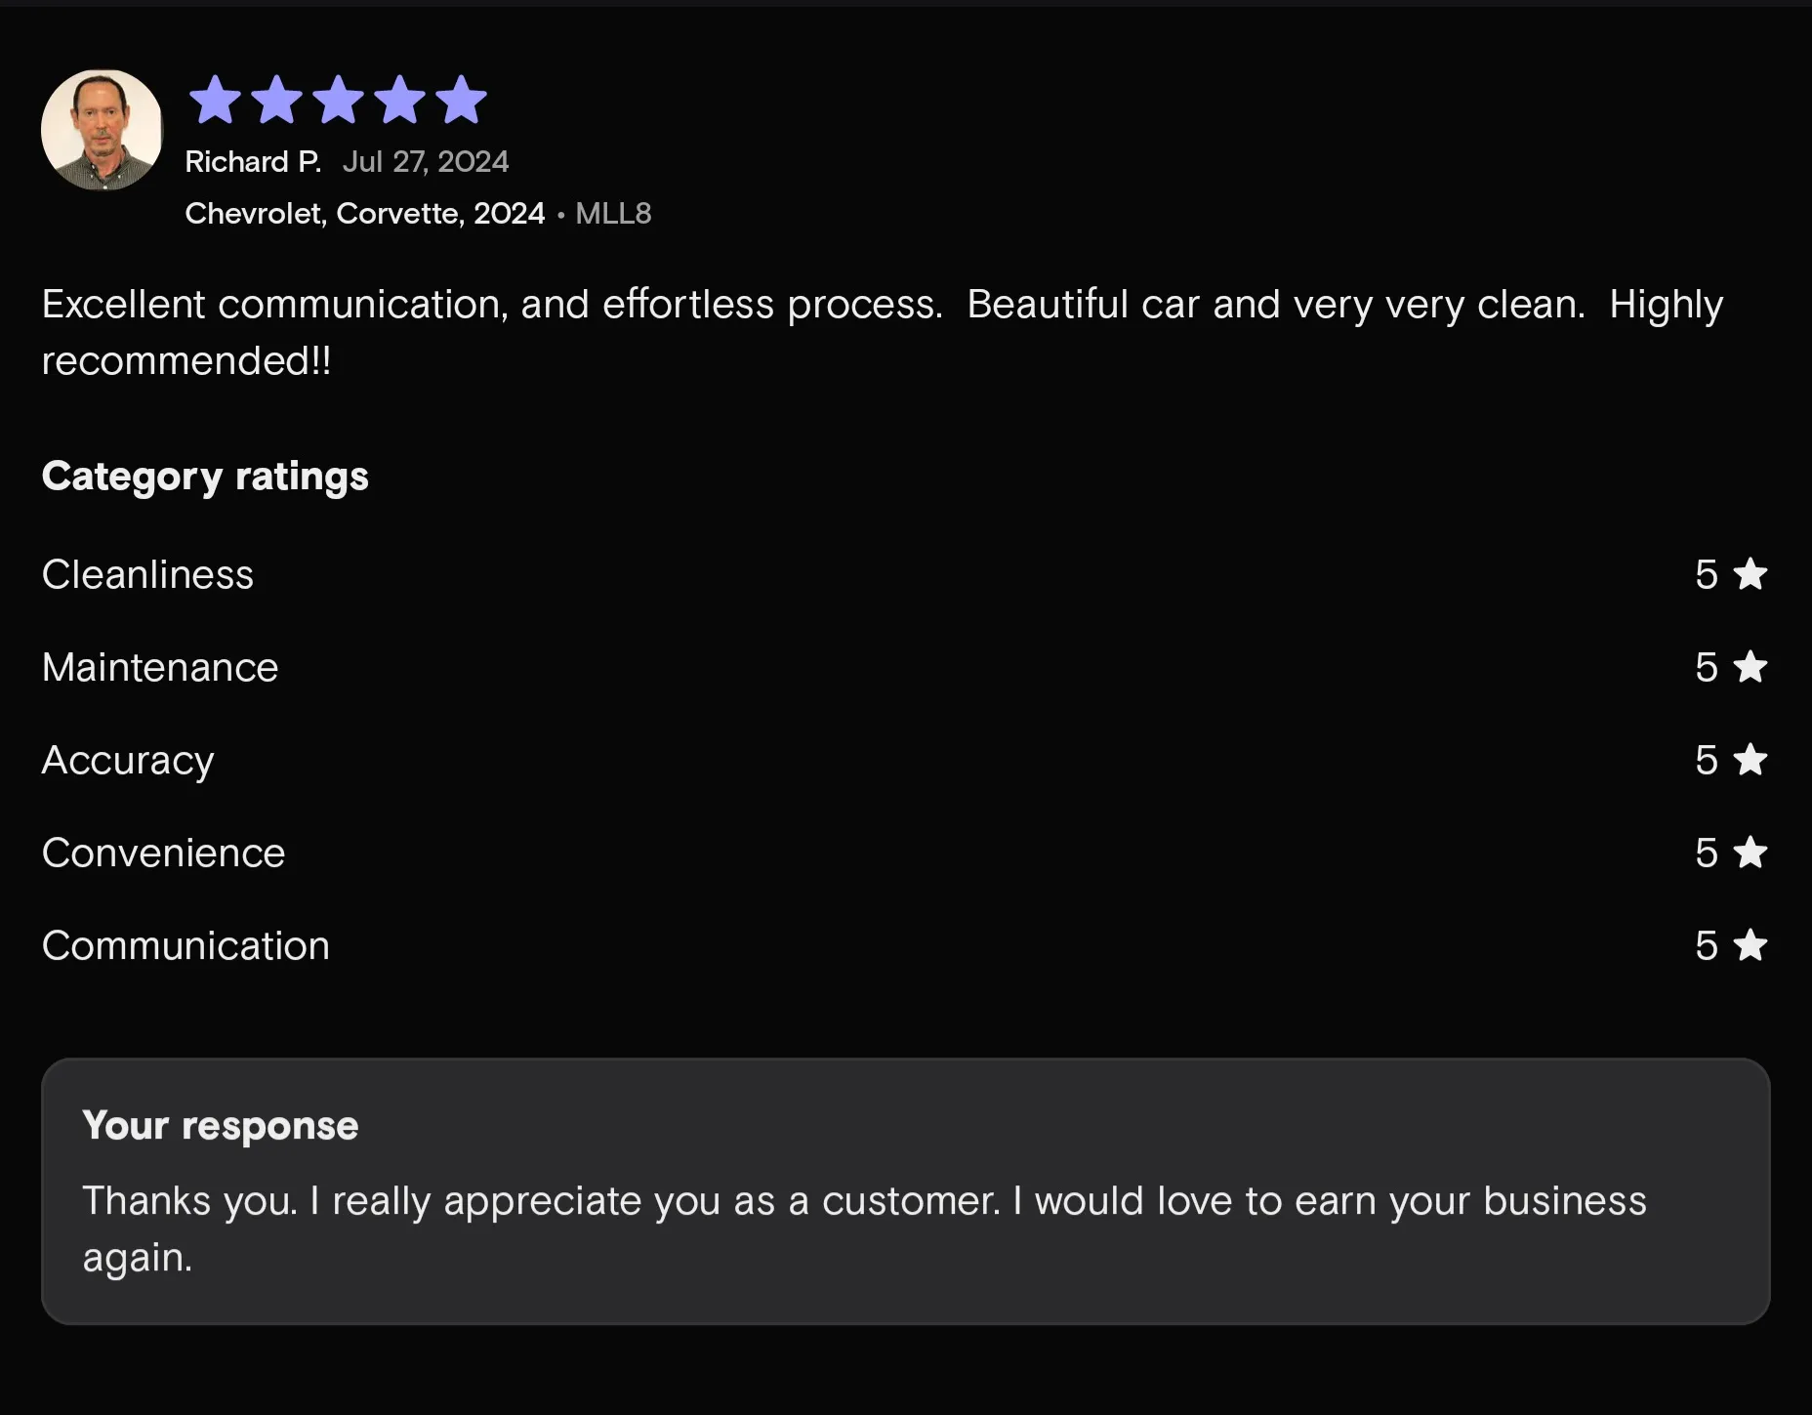Click the fifth purple rating star
This screenshot has width=1812, height=1415.
[461, 100]
